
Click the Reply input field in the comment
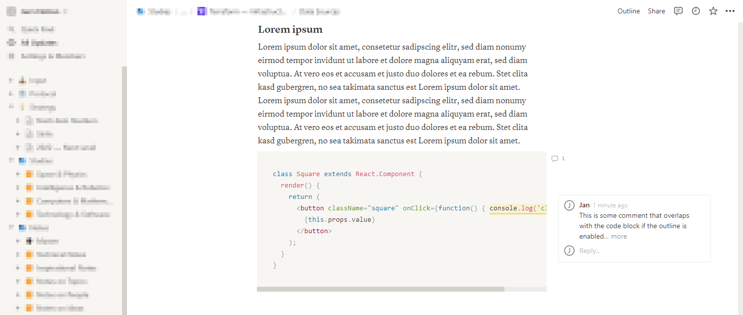click(x=590, y=251)
